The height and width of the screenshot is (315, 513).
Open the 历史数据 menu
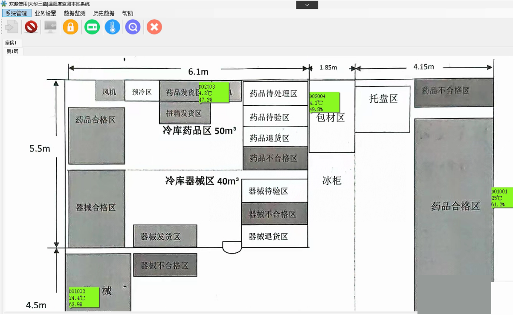pos(104,13)
